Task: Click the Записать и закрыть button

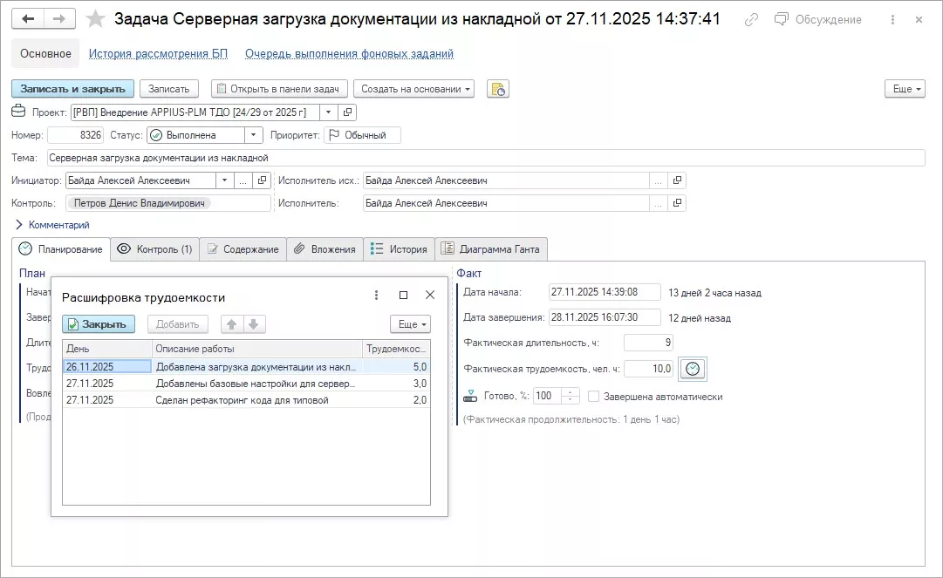Action: click(72, 89)
